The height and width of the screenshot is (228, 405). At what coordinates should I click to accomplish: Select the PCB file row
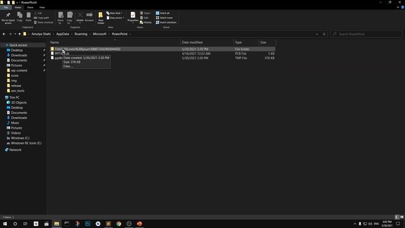[x=163, y=53]
